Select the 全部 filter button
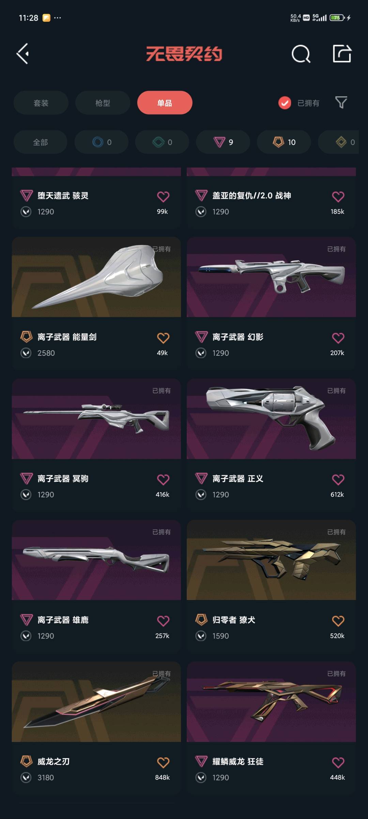Image resolution: width=368 pixels, height=819 pixels. pyautogui.click(x=40, y=142)
